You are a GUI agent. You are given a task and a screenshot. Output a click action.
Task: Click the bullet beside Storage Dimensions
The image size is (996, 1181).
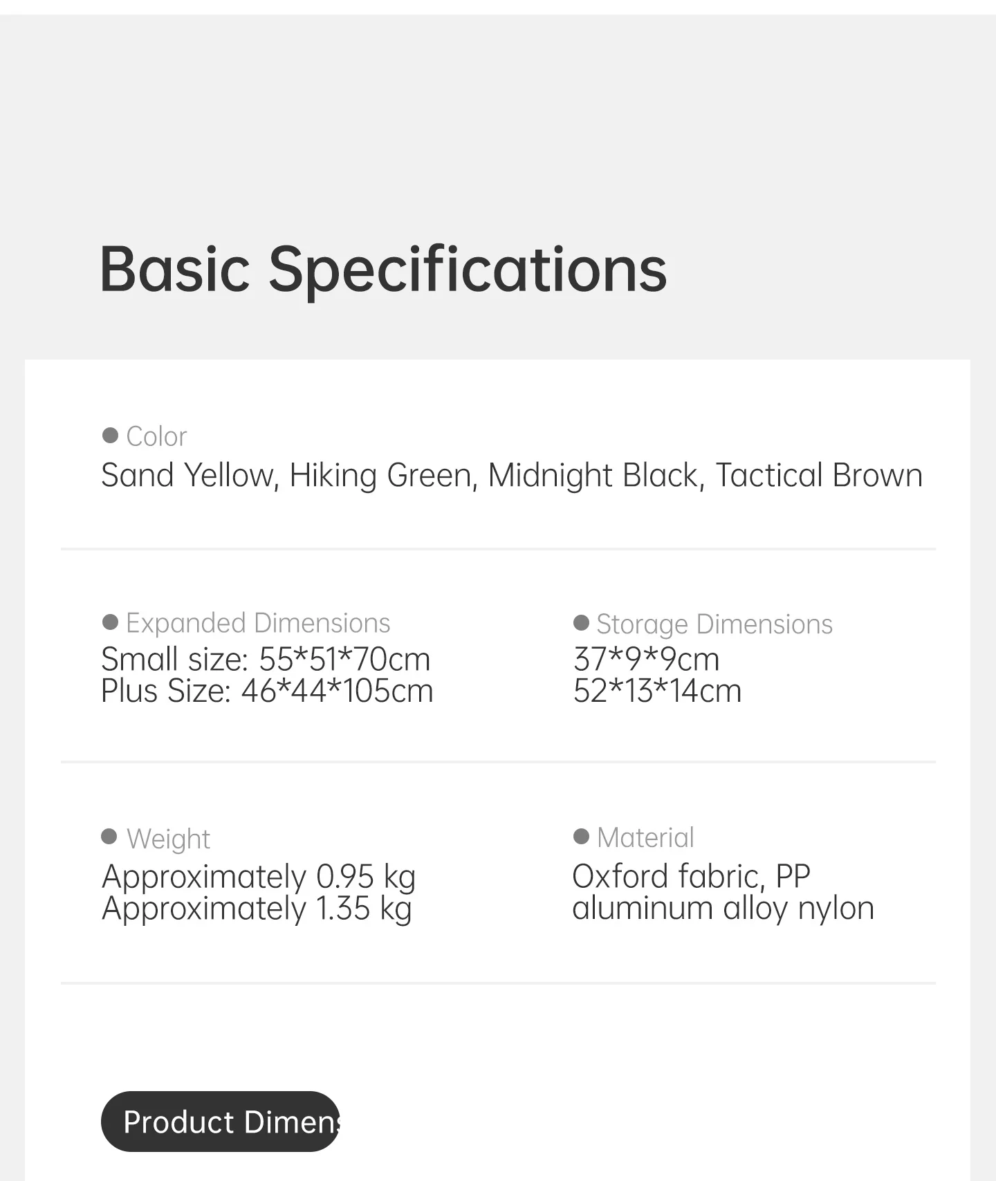[x=581, y=623]
